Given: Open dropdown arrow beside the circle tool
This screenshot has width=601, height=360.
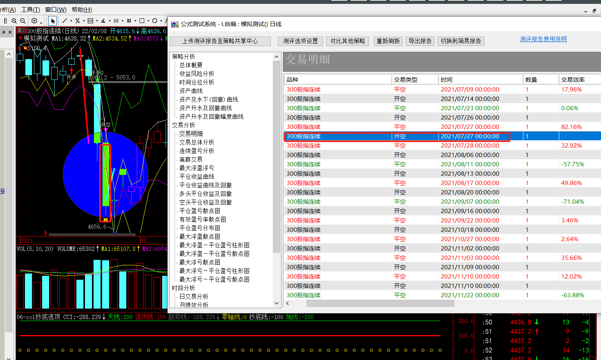Looking at the screenshot, I should point(161,21).
